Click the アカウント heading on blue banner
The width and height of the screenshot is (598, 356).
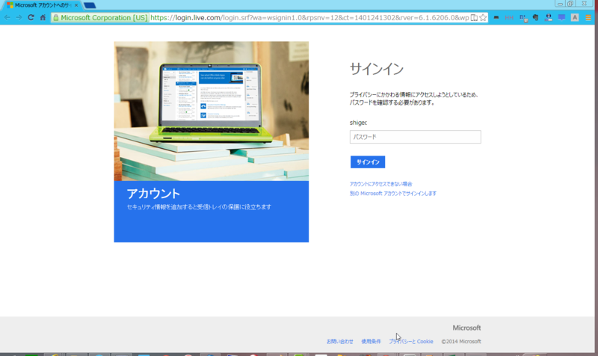(153, 194)
